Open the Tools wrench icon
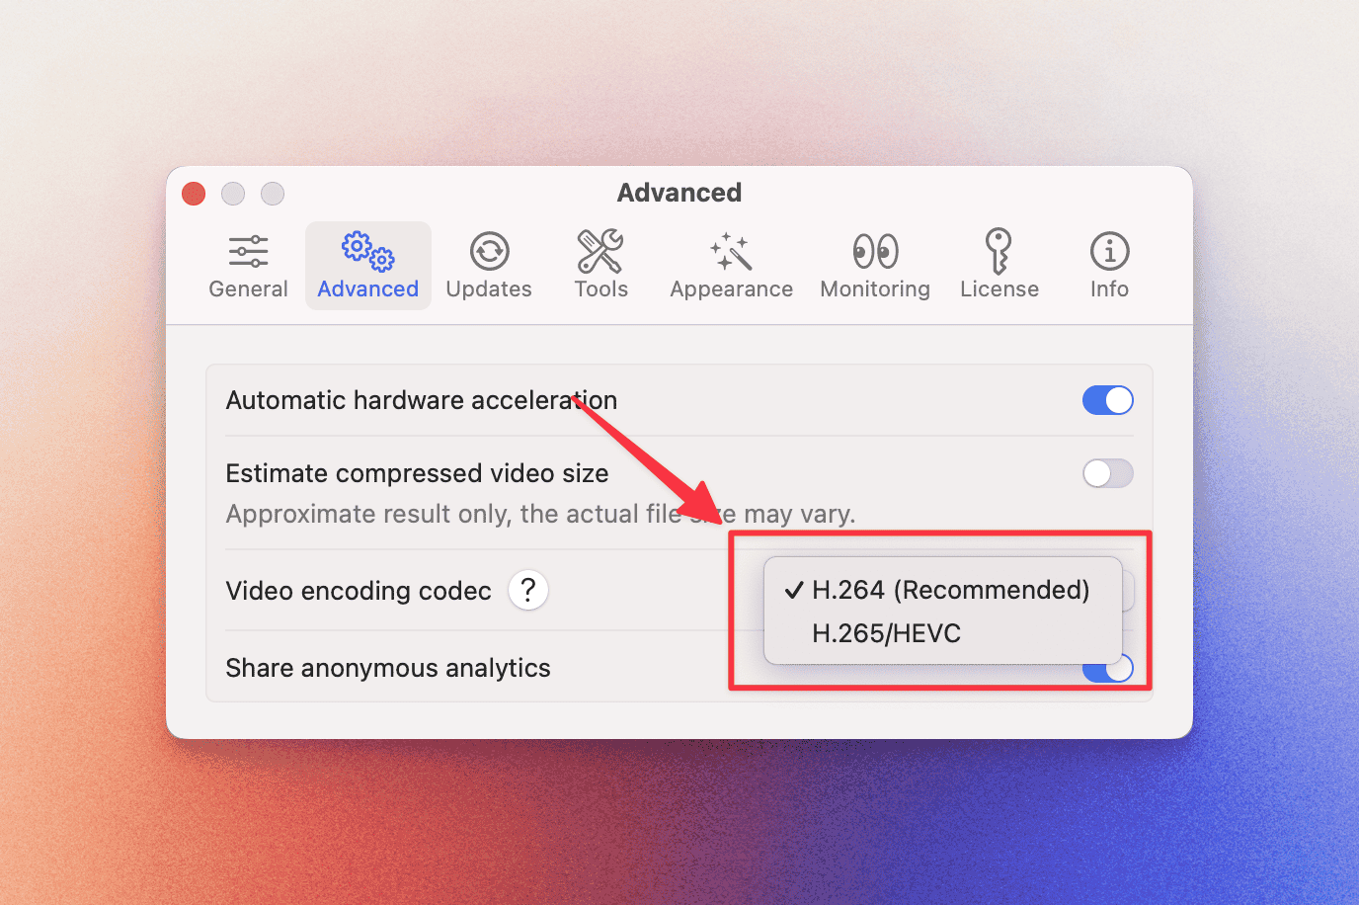 [600, 251]
